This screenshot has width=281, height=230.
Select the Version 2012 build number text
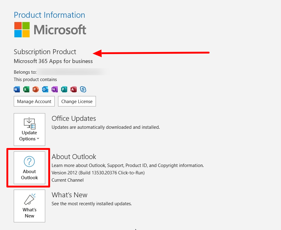(x=98, y=173)
